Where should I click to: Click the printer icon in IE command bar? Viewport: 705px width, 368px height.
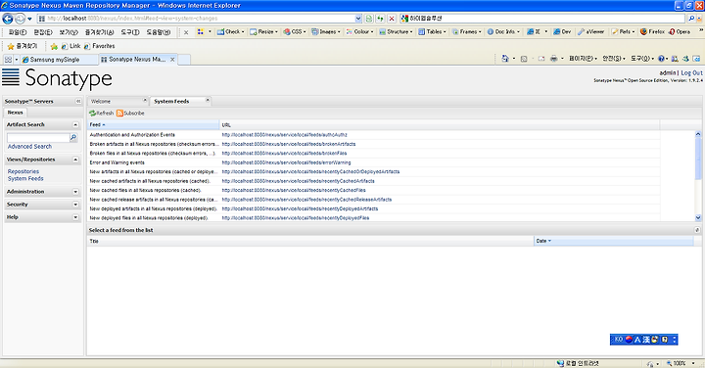coord(554,59)
